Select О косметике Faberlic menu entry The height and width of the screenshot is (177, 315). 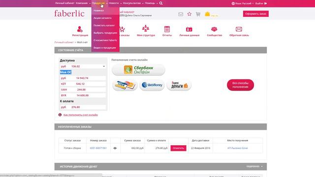105,40
